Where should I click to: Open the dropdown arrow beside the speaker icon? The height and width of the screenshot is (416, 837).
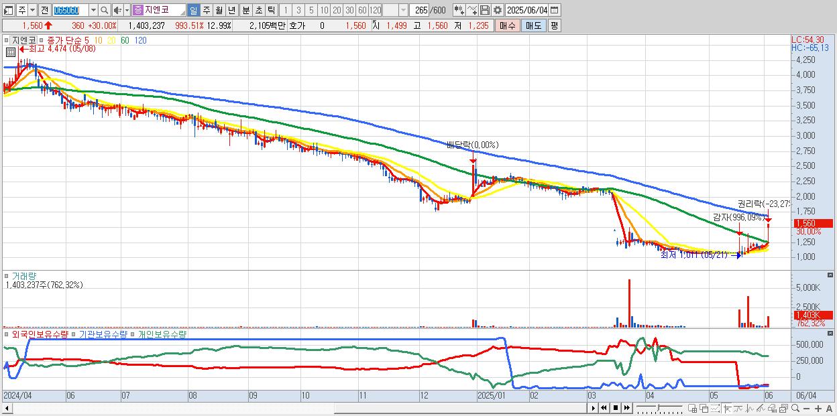pyautogui.click(x=127, y=10)
